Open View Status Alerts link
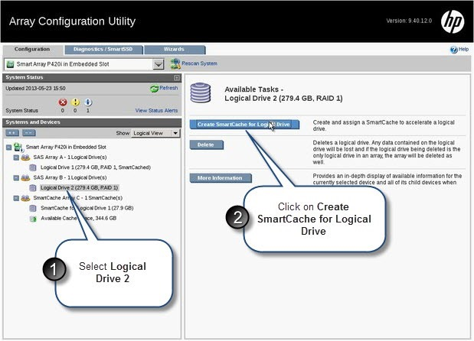 (x=156, y=110)
